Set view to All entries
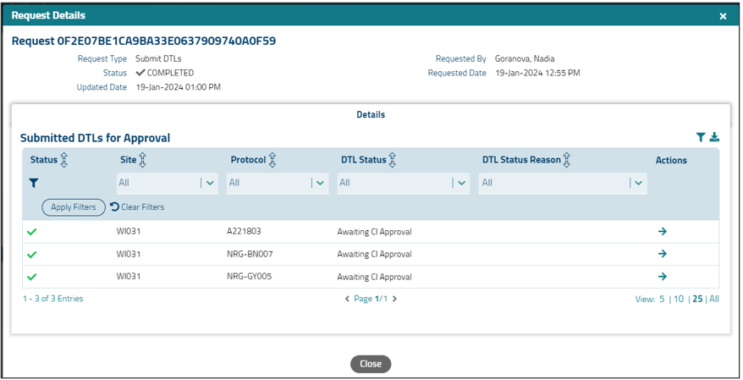Screen dimensions: 743x380 point(714,299)
